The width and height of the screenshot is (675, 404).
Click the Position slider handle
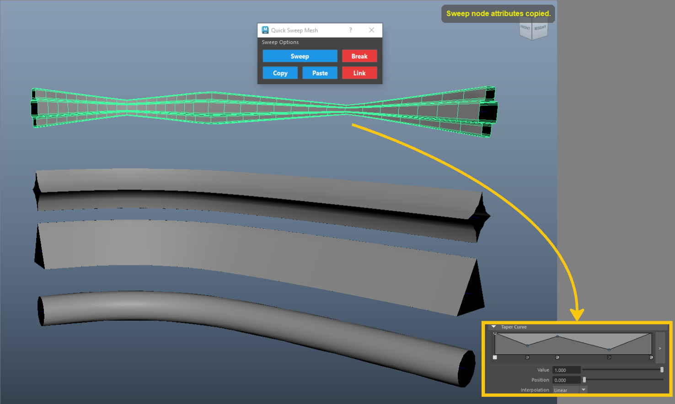tap(584, 380)
